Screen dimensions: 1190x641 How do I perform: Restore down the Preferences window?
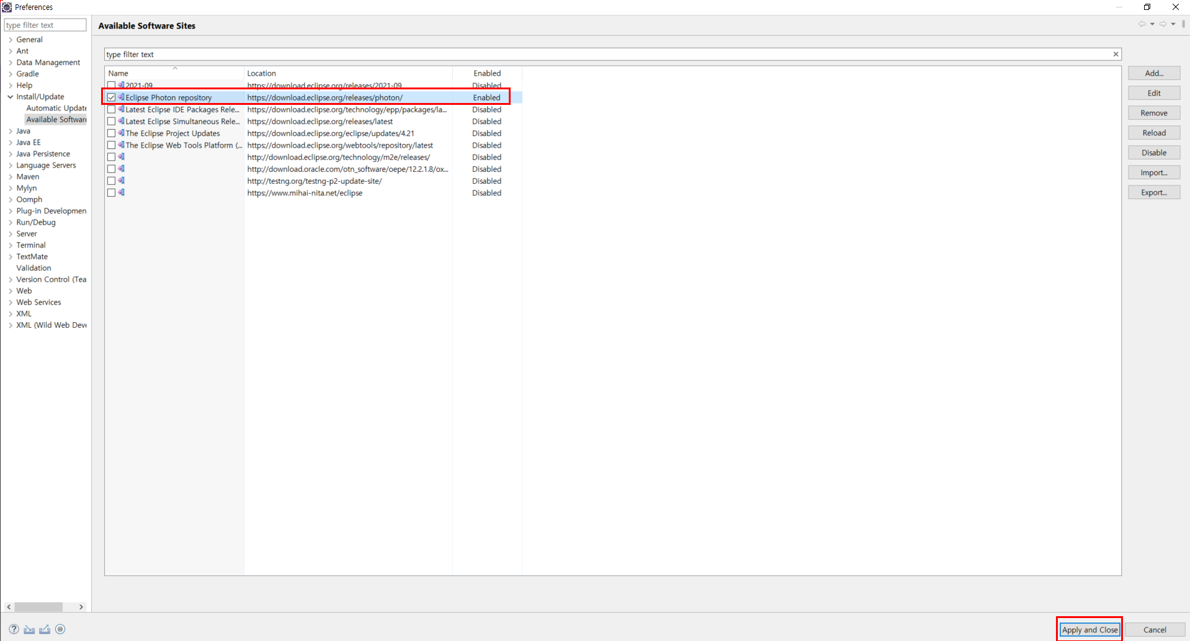point(1147,7)
